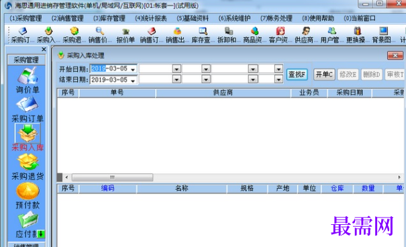Expand the 结束日期 date dropdown
This screenshot has height=247, width=406.
click(x=133, y=81)
